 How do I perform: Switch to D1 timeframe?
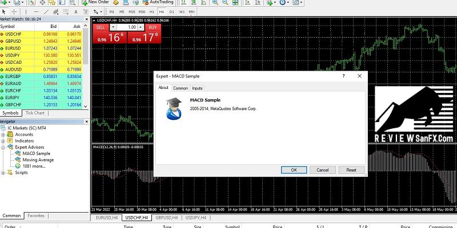tap(172, 11)
